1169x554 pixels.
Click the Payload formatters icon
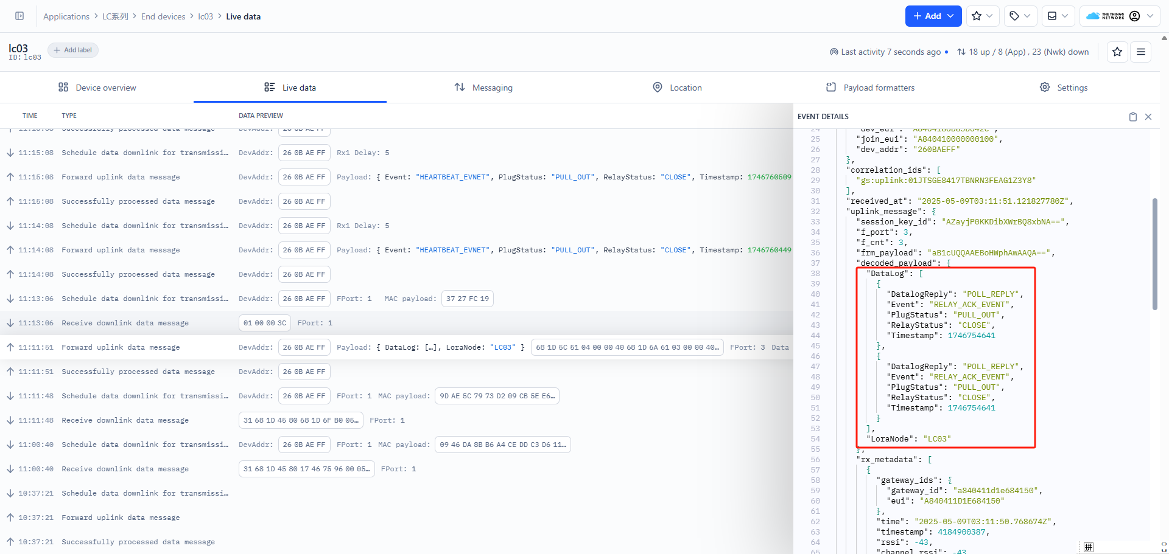(x=831, y=87)
